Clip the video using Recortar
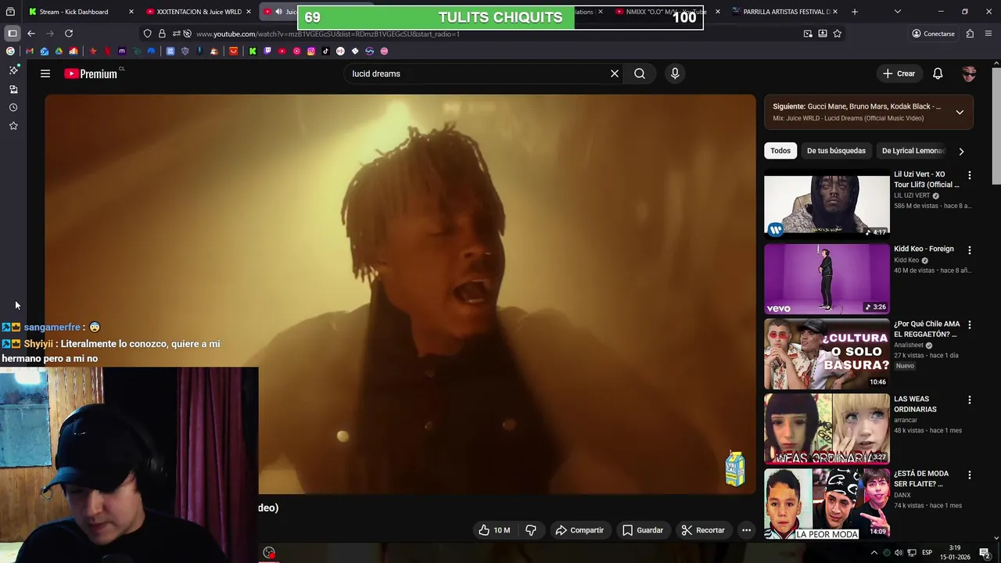 [x=703, y=530]
